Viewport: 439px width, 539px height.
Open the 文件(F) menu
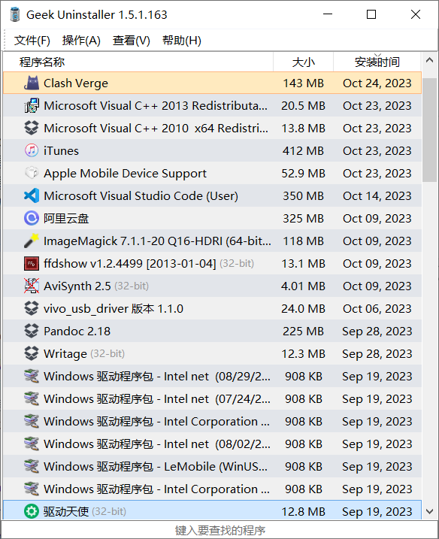[32, 41]
